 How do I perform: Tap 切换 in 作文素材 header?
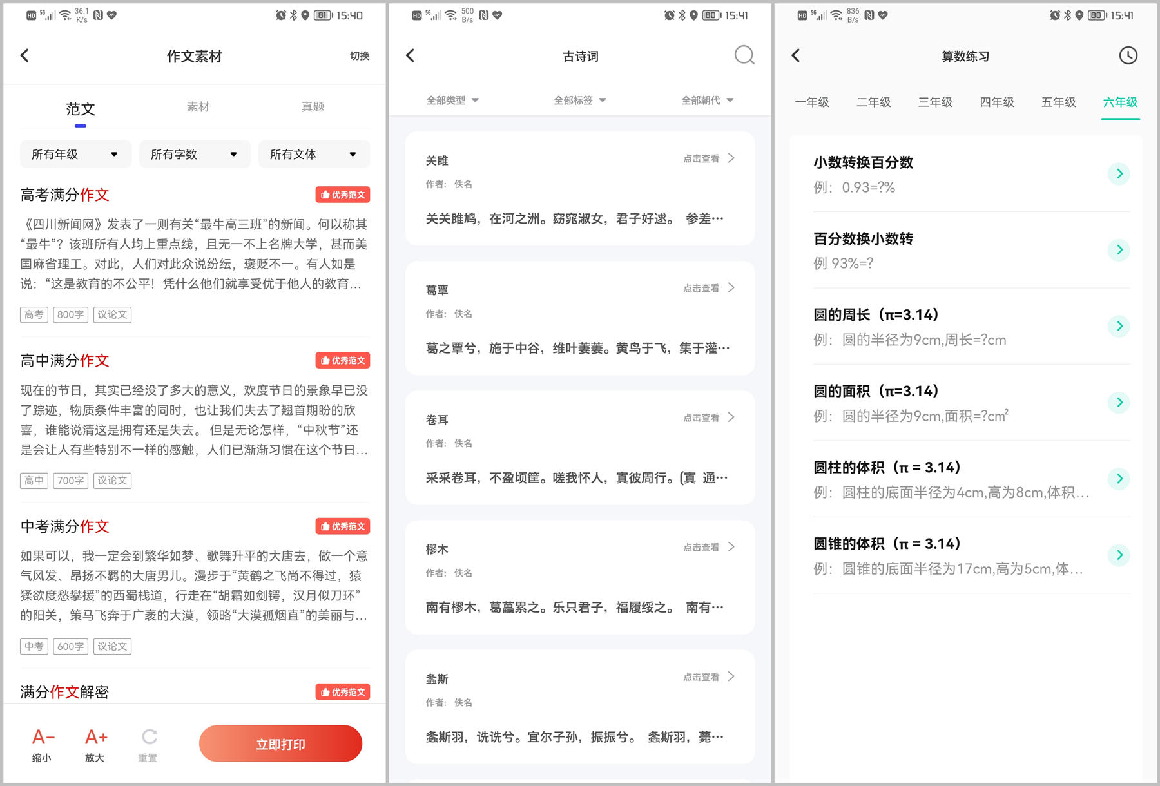[x=360, y=56]
